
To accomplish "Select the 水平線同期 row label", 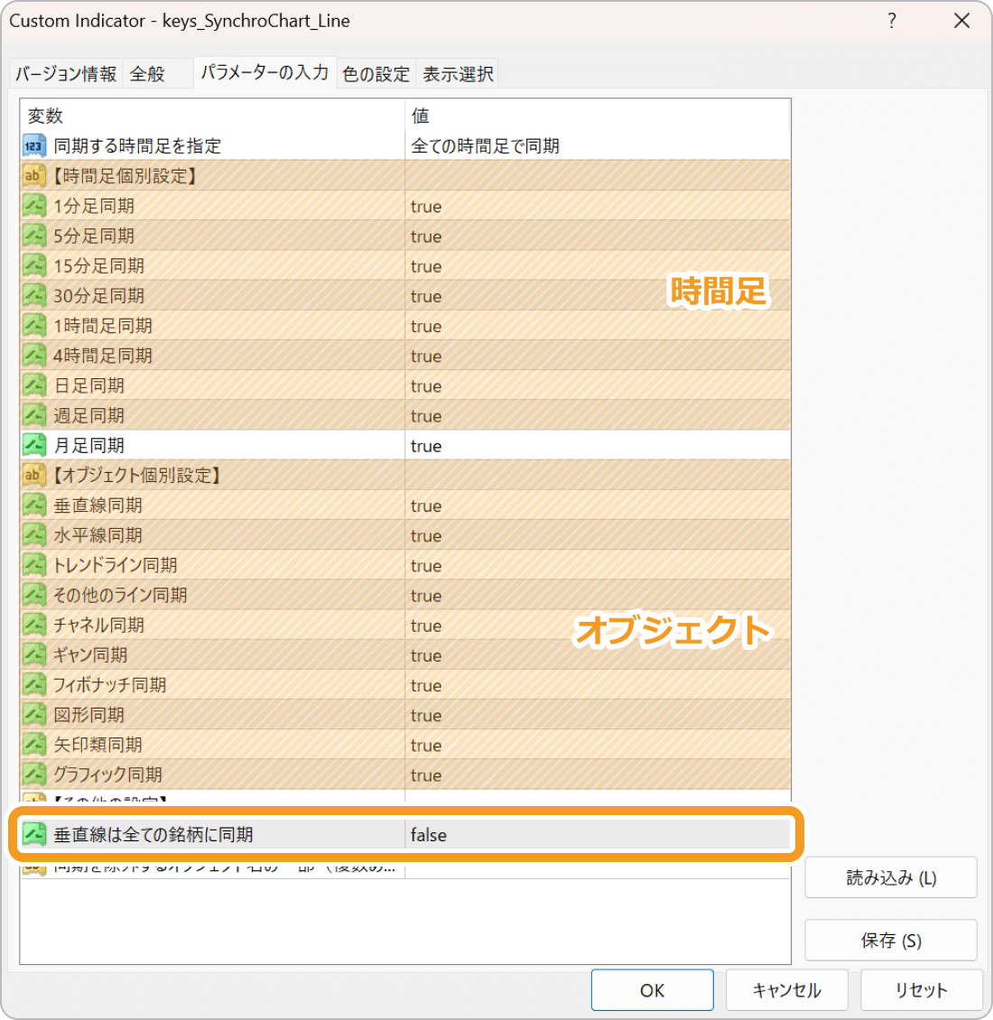I will tap(97, 535).
